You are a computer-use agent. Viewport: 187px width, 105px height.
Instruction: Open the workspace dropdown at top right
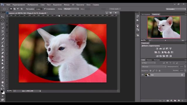176,9
